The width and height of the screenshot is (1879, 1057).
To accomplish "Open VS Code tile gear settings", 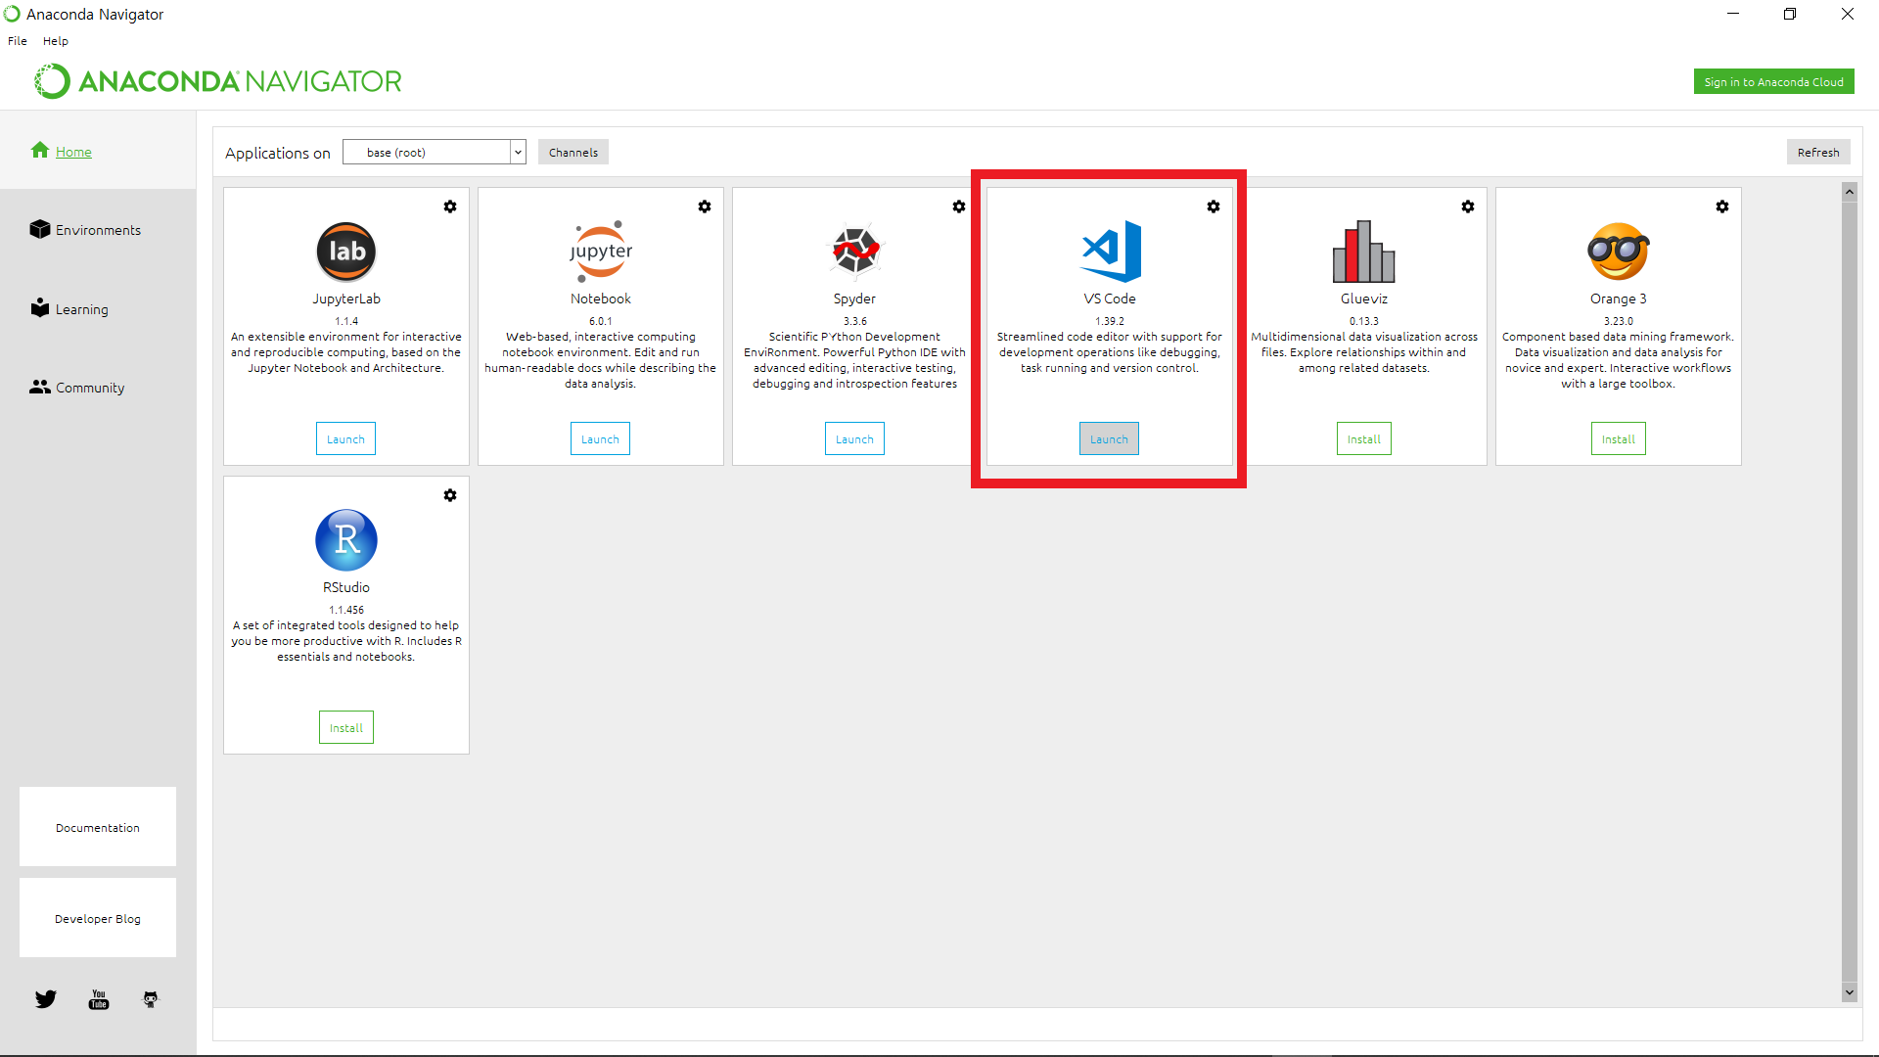I will tap(1214, 207).
